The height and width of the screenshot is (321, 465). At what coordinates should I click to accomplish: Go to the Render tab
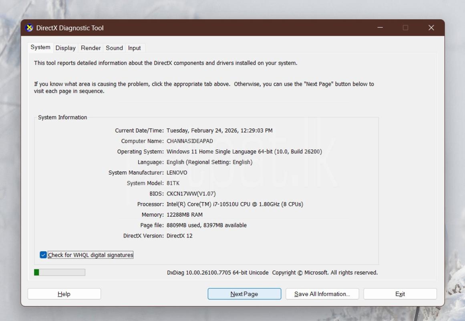pyautogui.click(x=91, y=48)
